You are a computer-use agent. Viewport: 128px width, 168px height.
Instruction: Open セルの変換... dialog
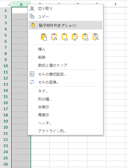66,82
